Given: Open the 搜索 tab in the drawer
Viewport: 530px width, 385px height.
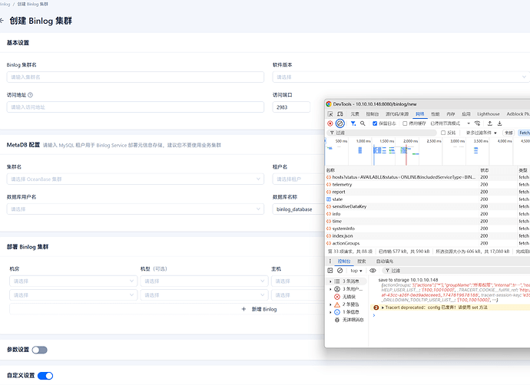Looking at the screenshot, I should click(362, 262).
